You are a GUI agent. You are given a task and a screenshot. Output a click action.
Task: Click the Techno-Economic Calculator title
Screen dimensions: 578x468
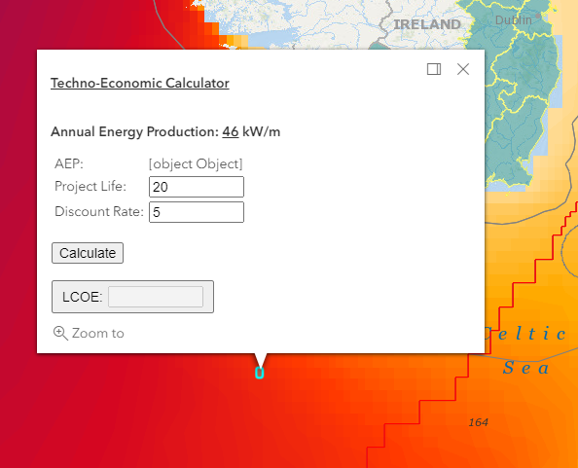[x=140, y=84]
